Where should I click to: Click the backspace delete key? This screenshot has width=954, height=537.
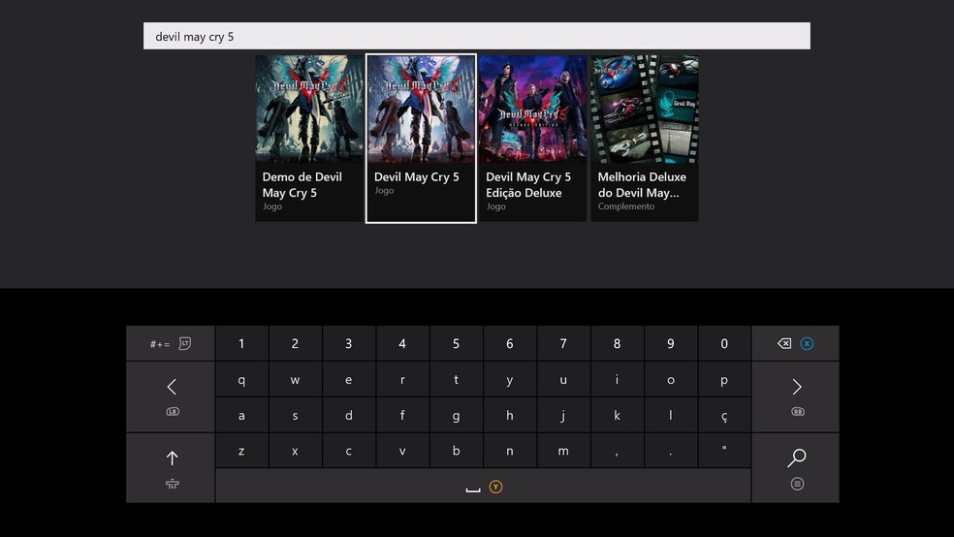(795, 343)
